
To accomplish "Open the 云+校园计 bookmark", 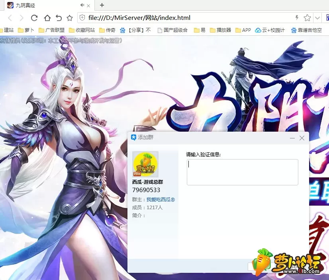I will tap(270, 30).
